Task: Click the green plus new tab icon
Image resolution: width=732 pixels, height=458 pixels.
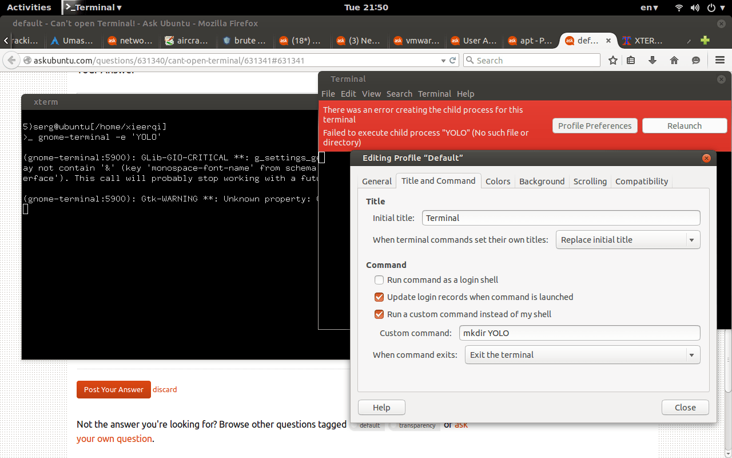Action: tap(705, 40)
